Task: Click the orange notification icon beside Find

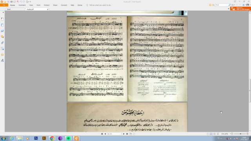Action: tap(210, 5)
